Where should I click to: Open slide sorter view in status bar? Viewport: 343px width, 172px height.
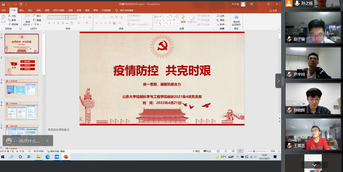point(226,151)
